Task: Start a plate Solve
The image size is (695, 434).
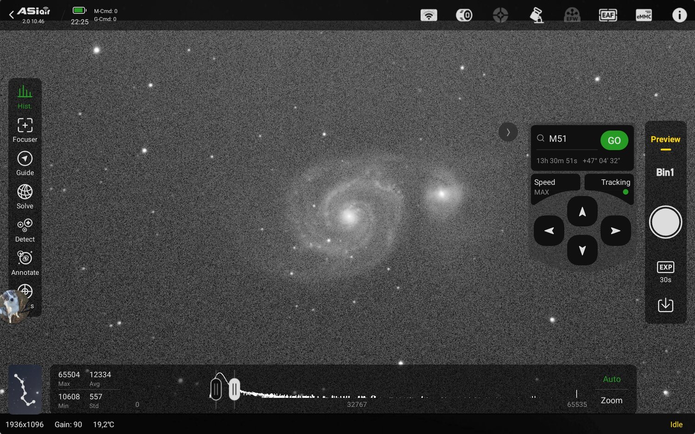Action: coord(25,196)
